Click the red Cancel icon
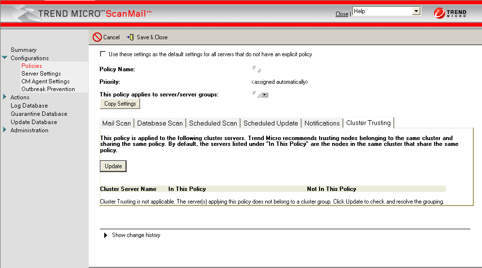This screenshot has width=482, height=268. tap(97, 37)
